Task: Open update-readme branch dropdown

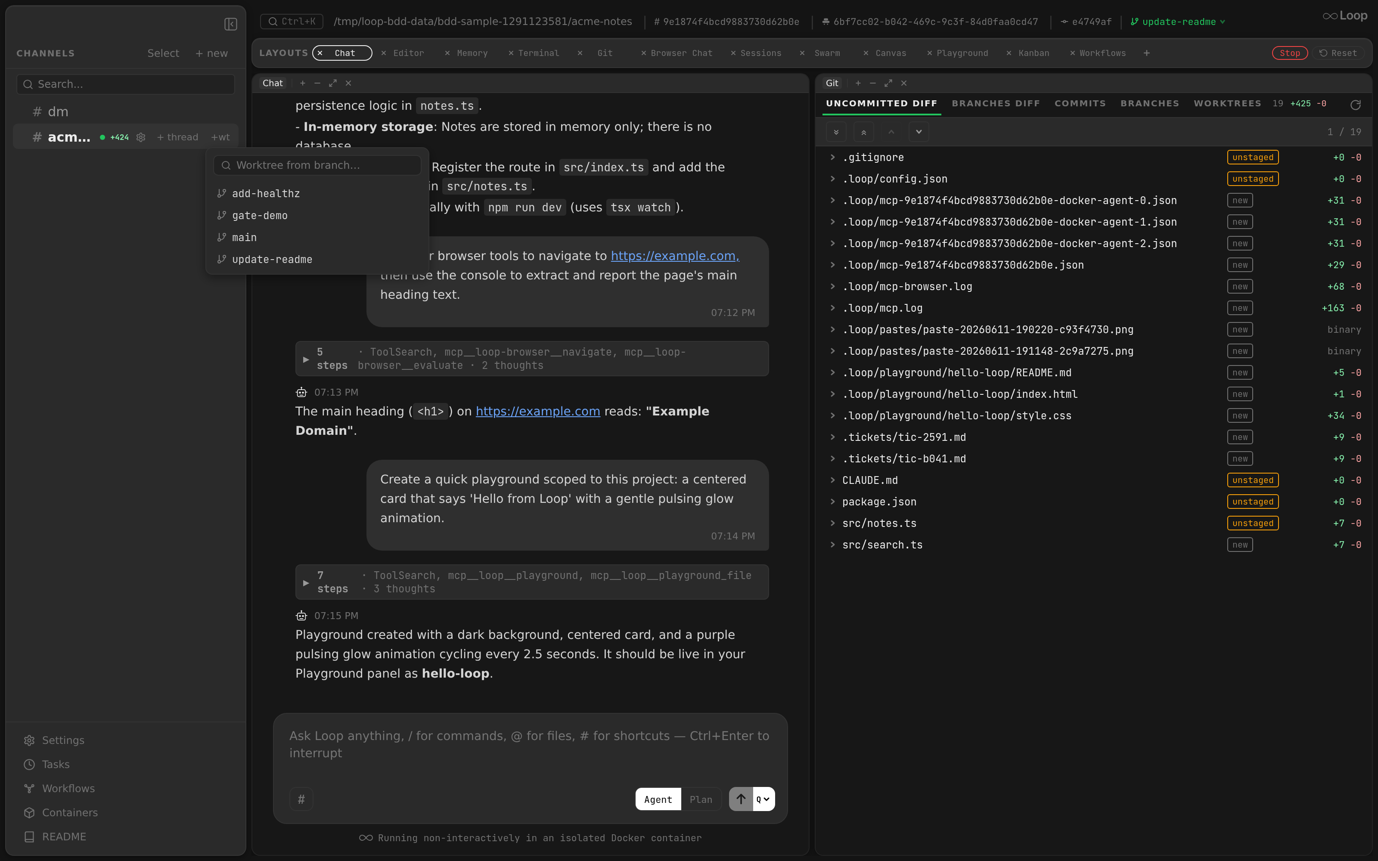Action: click(1178, 22)
